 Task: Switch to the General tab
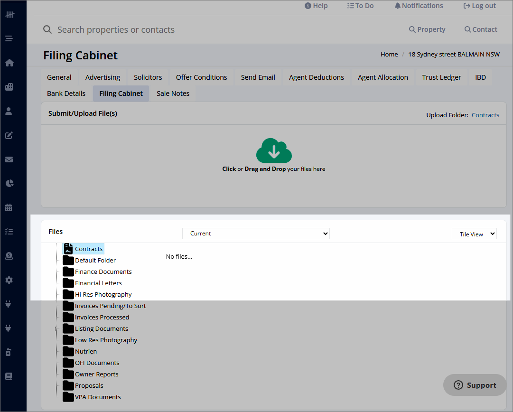tap(59, 77)
